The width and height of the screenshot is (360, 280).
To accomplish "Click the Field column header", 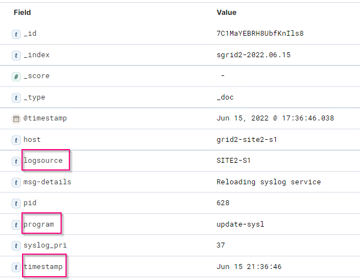I will (22, 12).
